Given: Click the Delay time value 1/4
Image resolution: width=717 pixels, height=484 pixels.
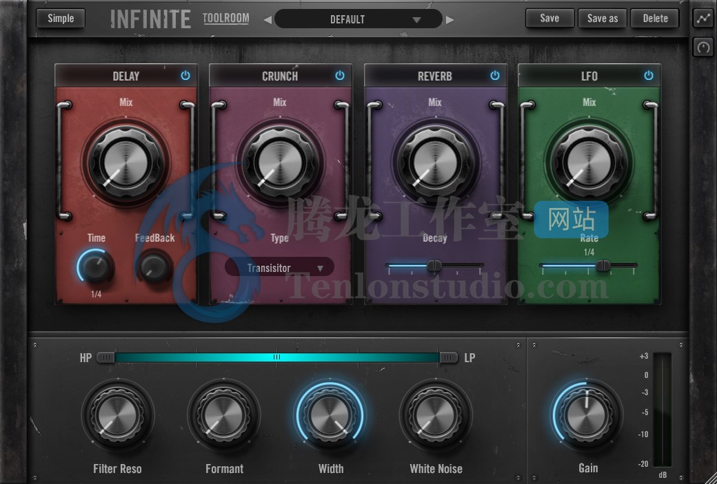Looking at the screenshot, I should (96, 294).
